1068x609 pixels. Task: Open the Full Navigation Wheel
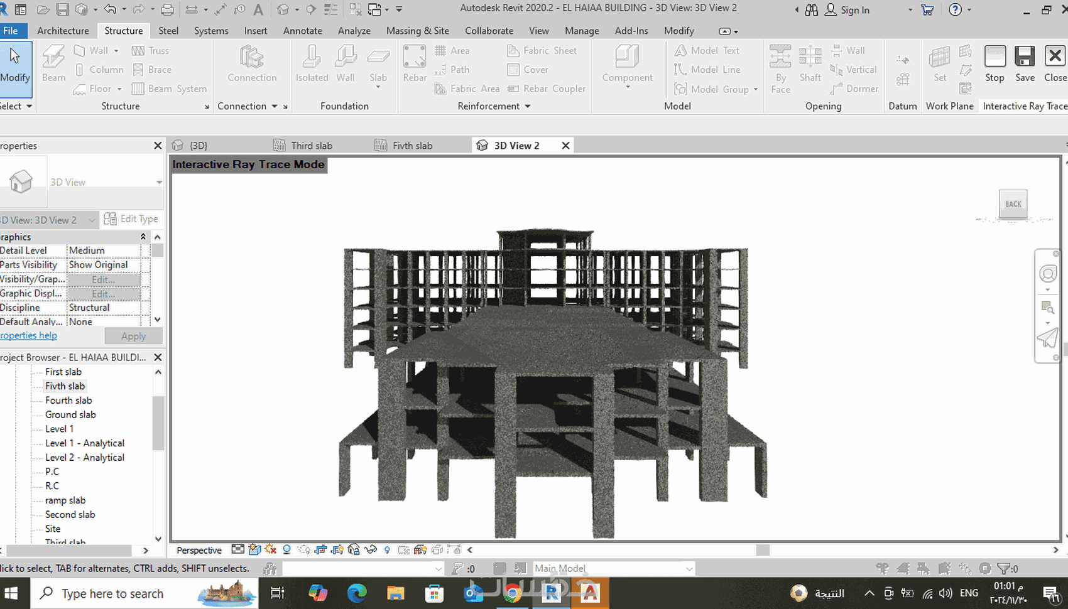pyautogui.click(x=1047, y=274)
